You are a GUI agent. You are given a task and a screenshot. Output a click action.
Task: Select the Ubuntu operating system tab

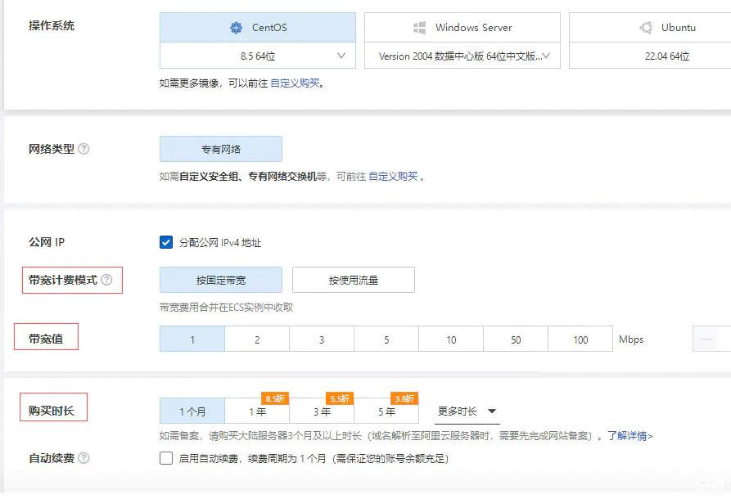(650, 28)
